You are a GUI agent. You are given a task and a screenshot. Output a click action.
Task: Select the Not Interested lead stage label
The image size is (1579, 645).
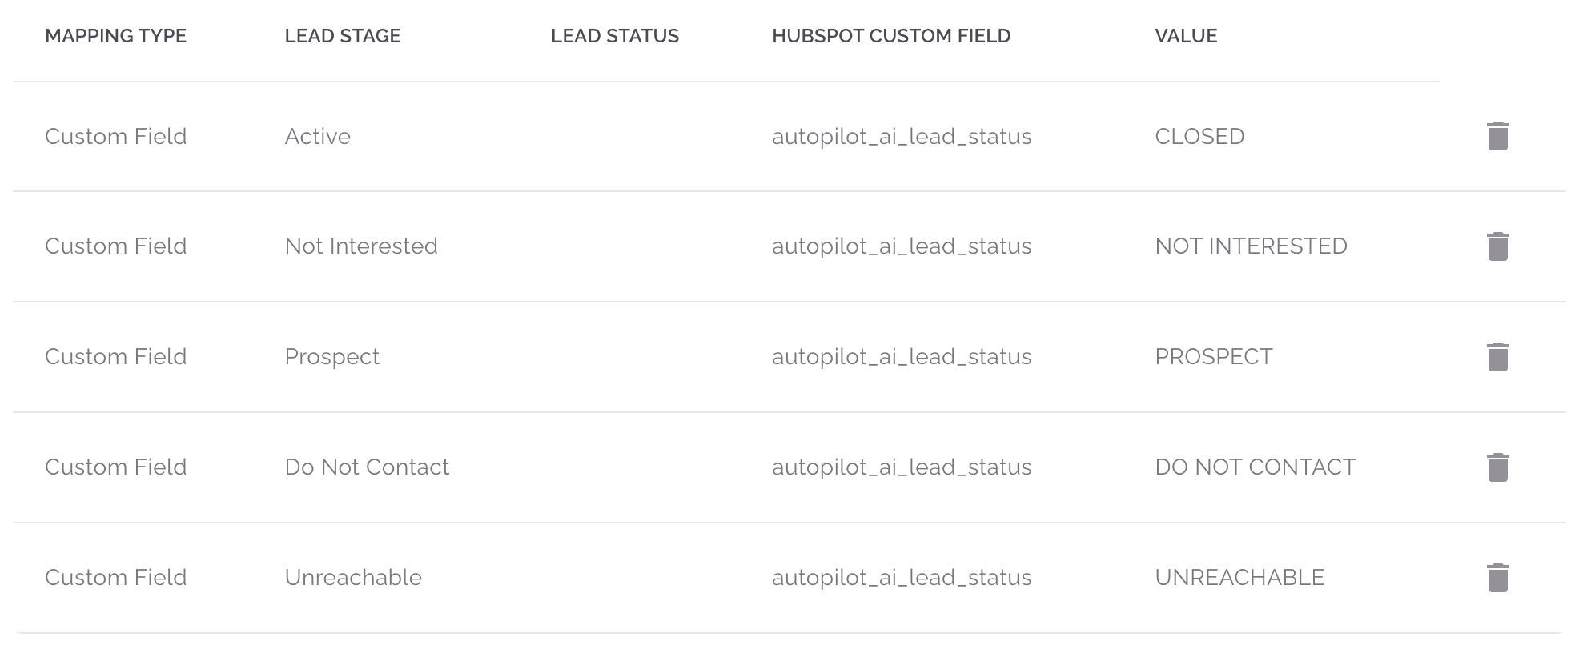coord(361,246)
